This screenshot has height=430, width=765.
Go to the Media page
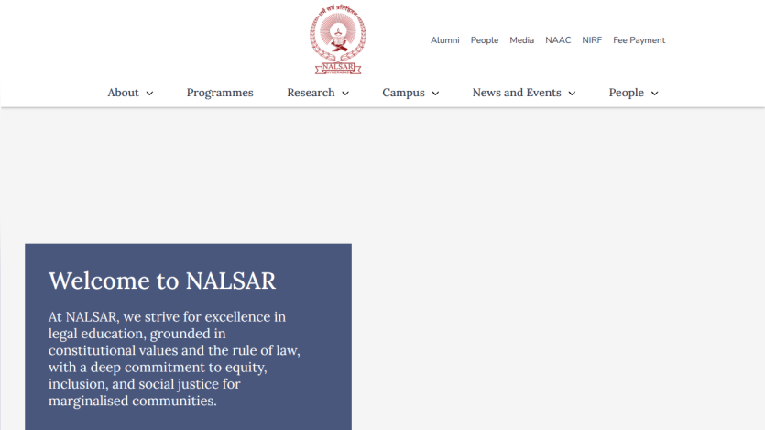click(x=521, y=40)
